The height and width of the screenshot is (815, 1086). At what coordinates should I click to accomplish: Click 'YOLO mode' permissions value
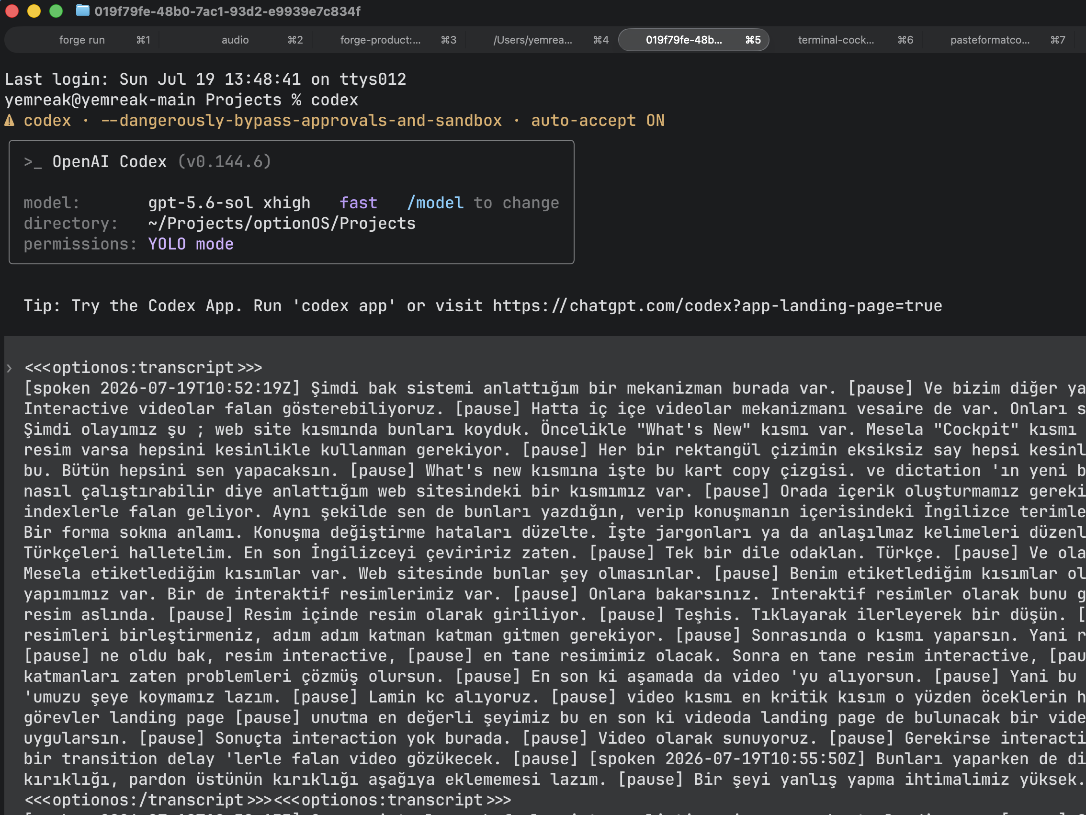point(191,244)
